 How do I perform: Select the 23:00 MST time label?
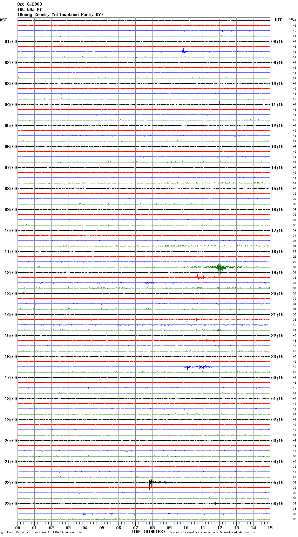point(11,504)
